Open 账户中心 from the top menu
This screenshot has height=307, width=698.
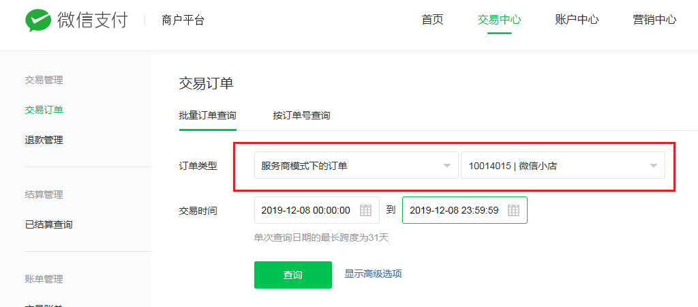577,20
